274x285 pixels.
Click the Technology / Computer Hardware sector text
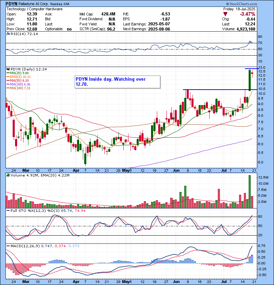pyautogui.click(x=35, y=9)
